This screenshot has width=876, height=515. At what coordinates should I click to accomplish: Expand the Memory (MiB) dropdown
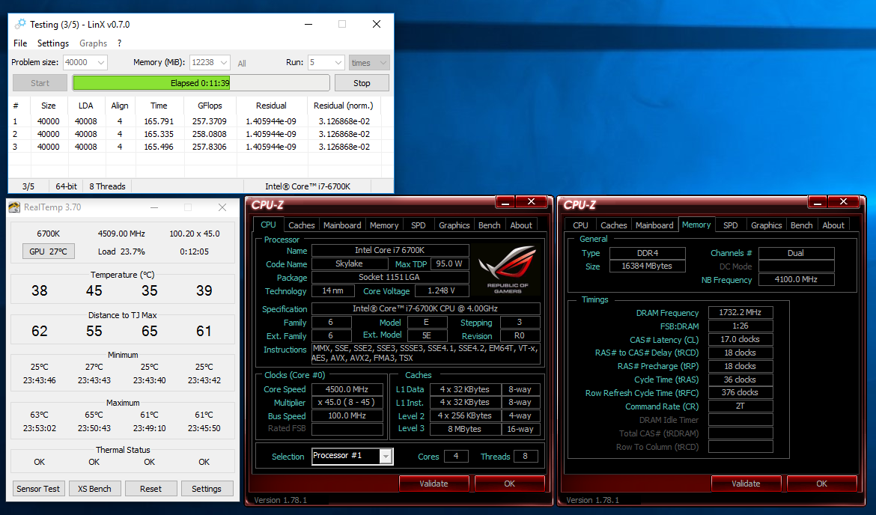[223, 63]
